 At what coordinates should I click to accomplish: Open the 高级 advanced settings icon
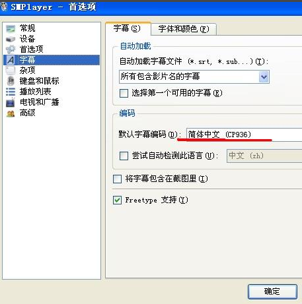pos(11,113)
